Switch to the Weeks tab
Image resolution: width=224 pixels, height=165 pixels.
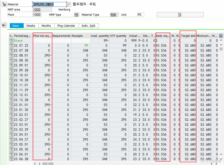coord(31,26)
